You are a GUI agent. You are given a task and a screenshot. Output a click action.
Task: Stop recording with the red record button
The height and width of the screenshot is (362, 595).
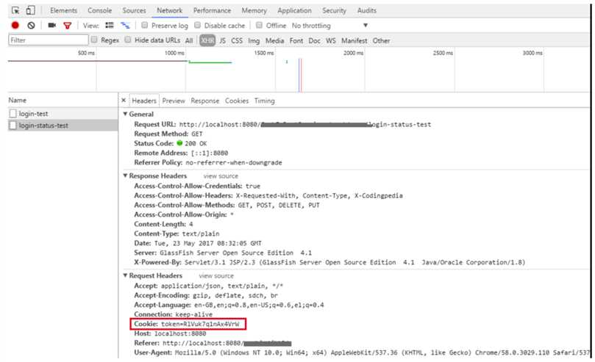(15, 26)
